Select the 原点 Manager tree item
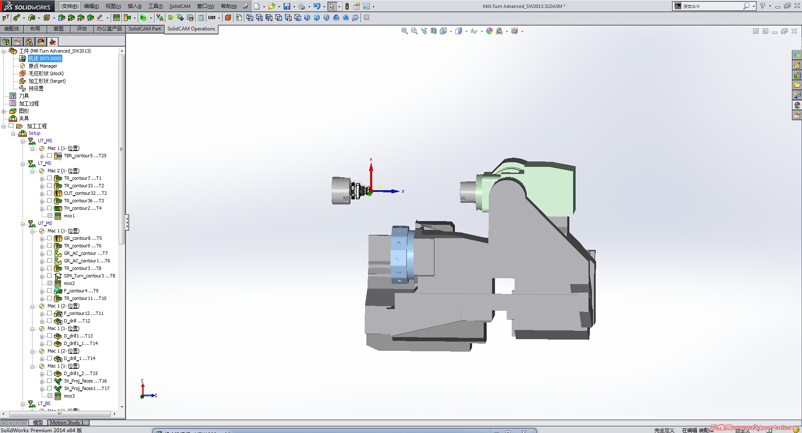Image resolution: width=802 pixels, height=433 pixels. click(x=43, y=66)
